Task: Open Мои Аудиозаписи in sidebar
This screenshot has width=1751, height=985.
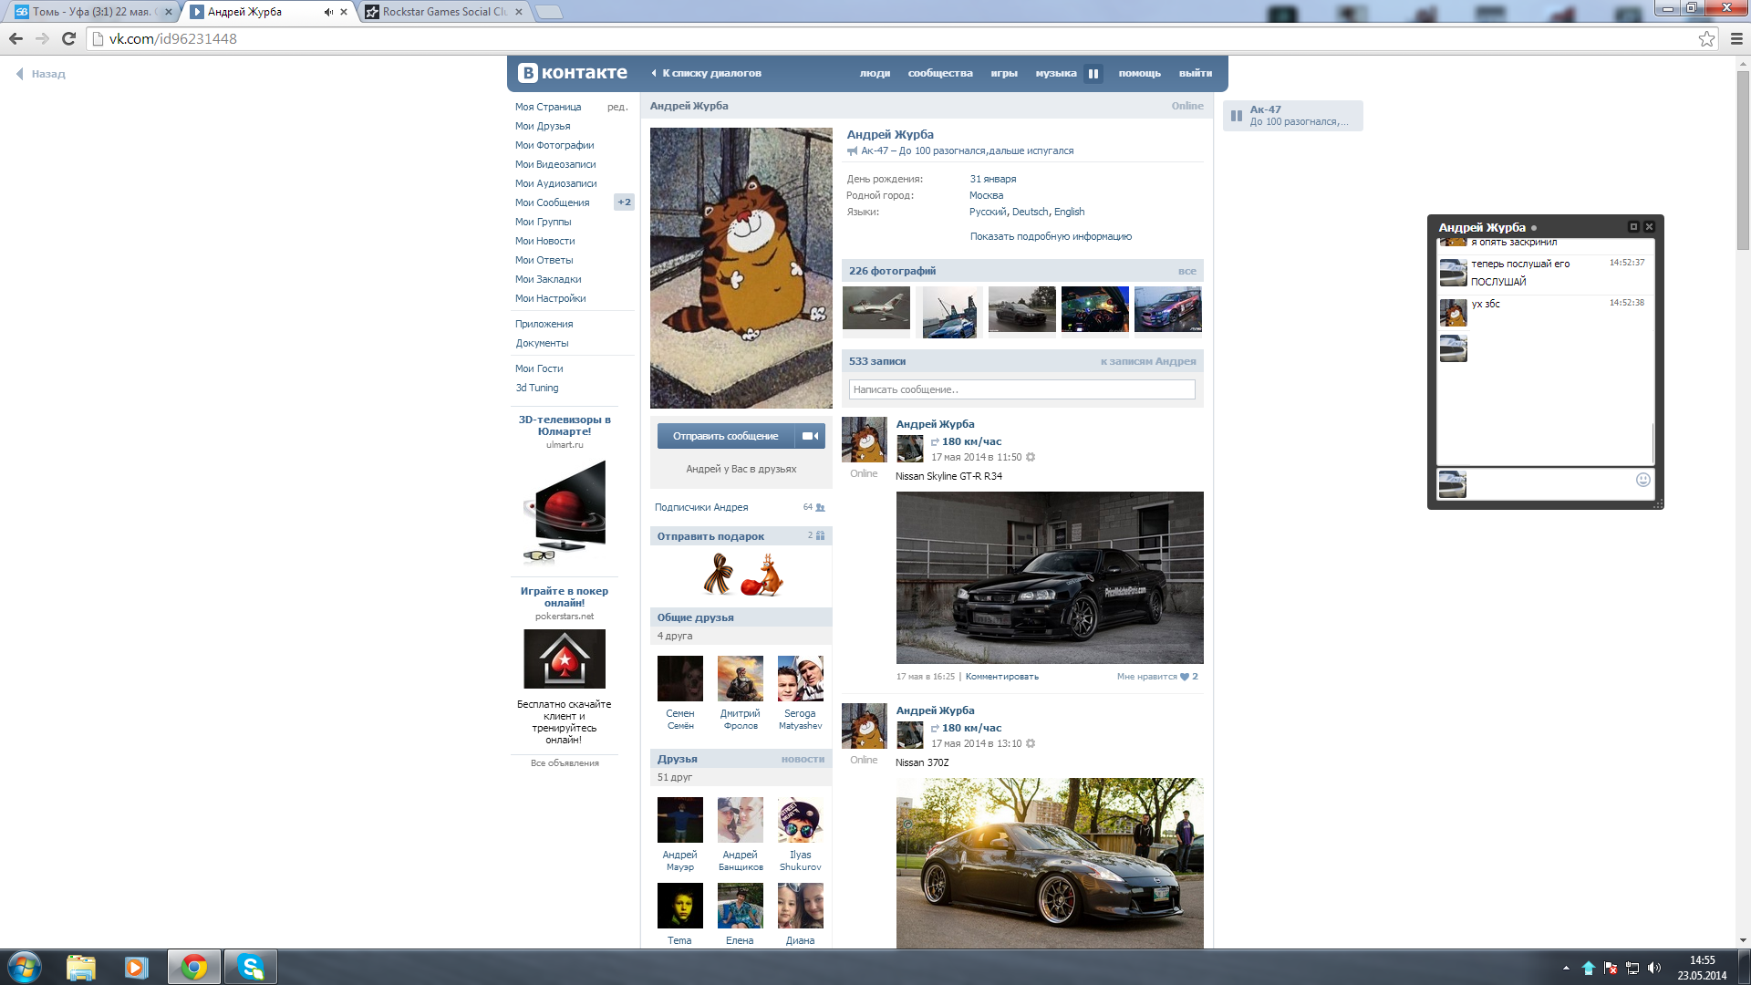Action: coord(555,183)
